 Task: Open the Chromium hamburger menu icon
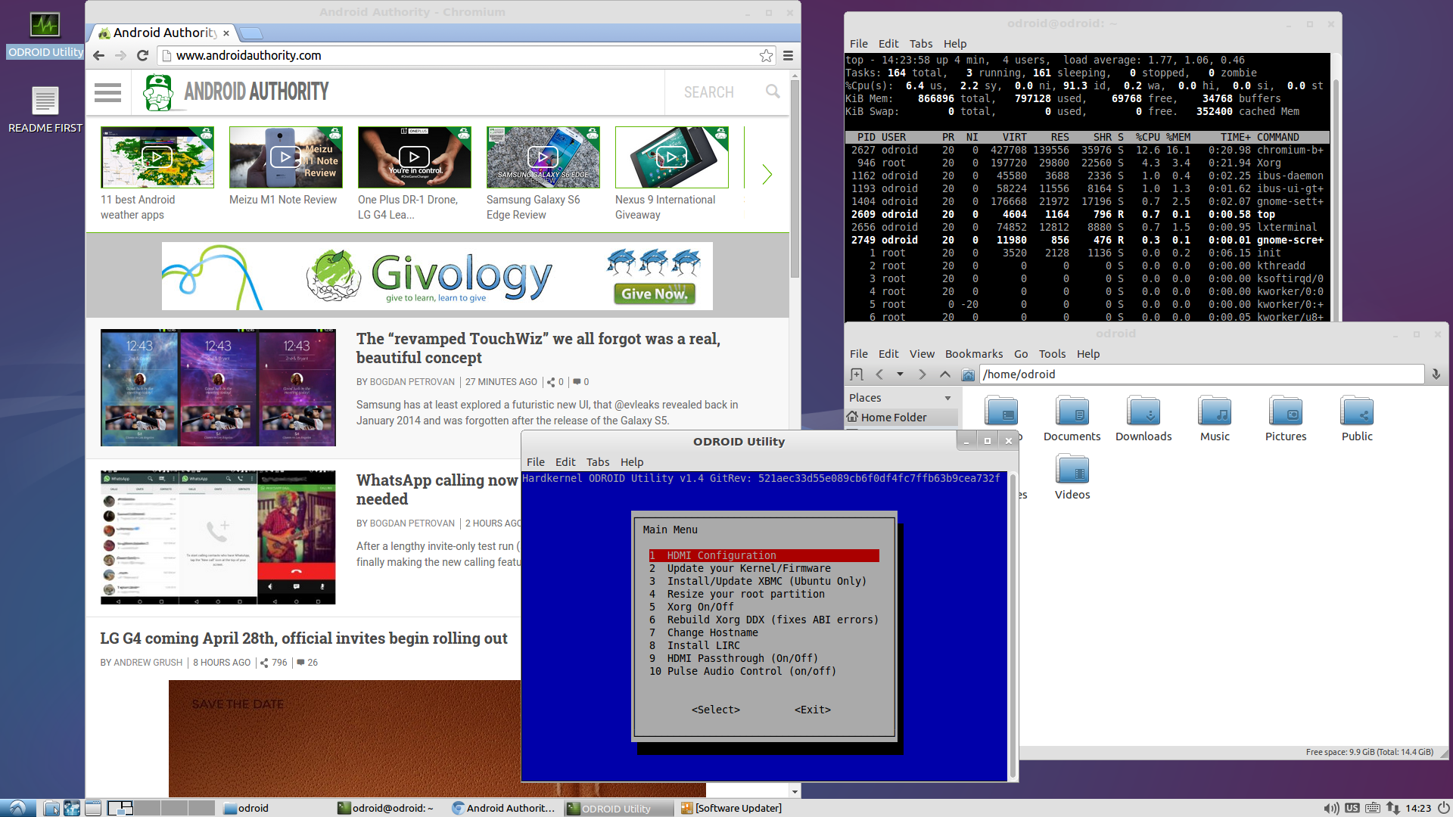tap(788, 55)
